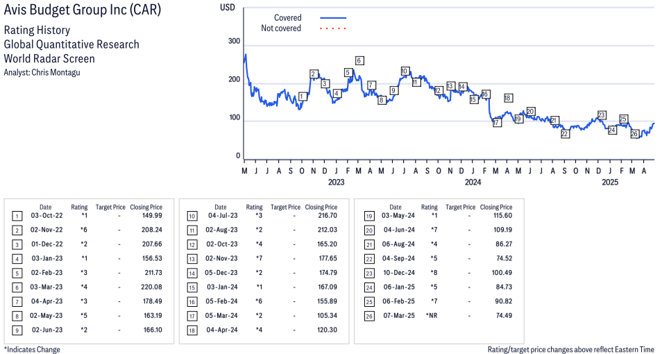Click marker 22 on the price chart

[565, 134]
